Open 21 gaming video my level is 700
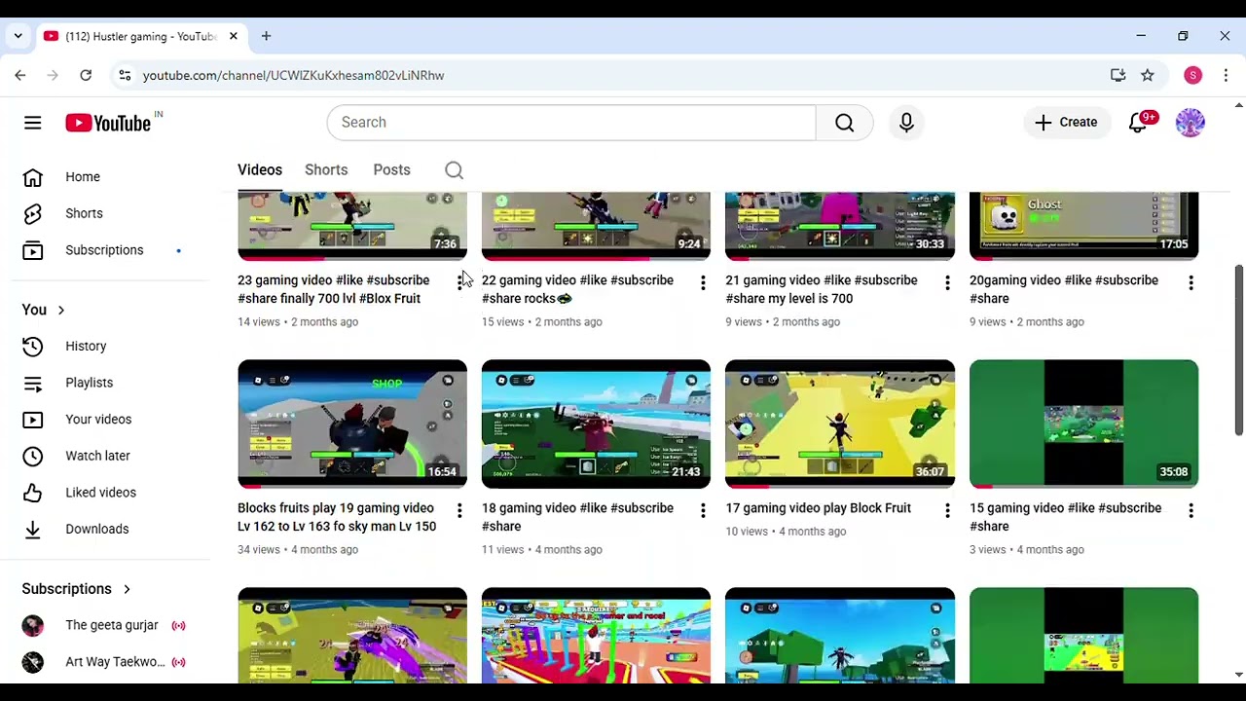Image resolution: width=1246 pixels, height=701 pixels. tap(822, 289)
